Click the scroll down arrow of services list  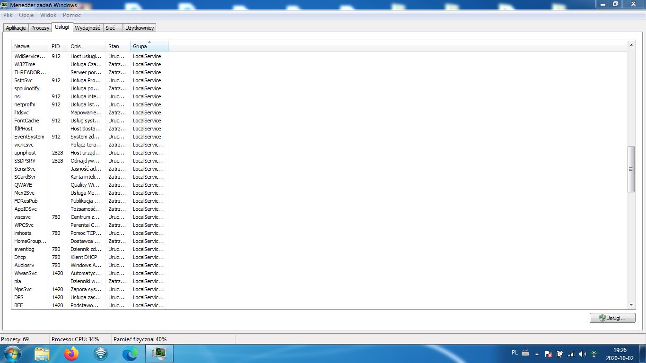coord(631,305)
